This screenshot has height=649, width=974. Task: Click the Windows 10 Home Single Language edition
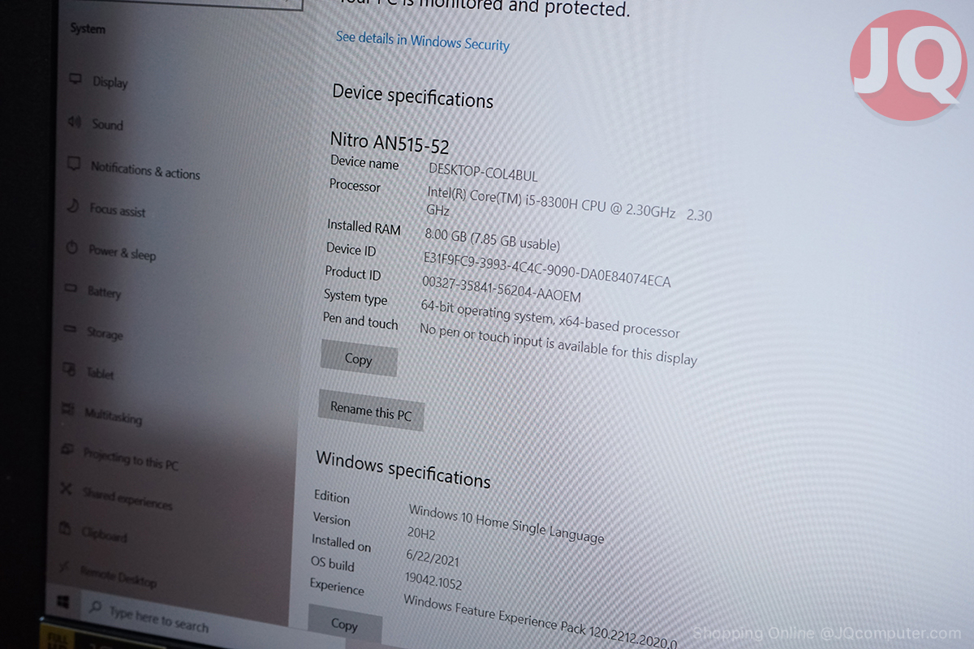pos(506,523)
